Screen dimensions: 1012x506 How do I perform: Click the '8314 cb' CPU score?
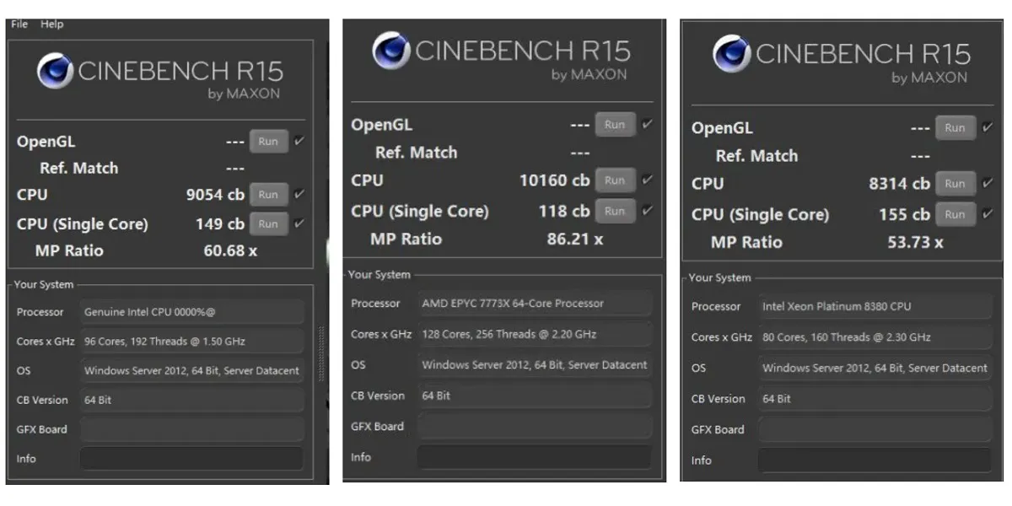pyautogui.click(x=900, y=184)
